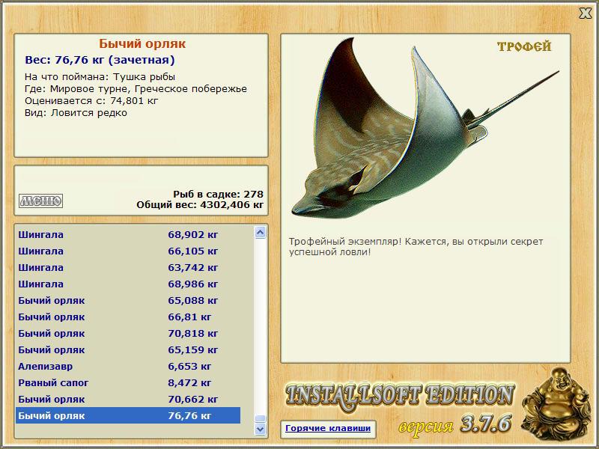Click the fish list scrollbar thumb
The image size is (599, 449).
[x=260, y=418]
